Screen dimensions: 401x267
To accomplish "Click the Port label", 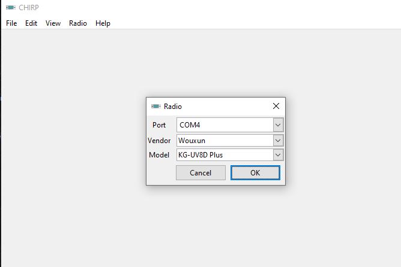I will [159, 125].
